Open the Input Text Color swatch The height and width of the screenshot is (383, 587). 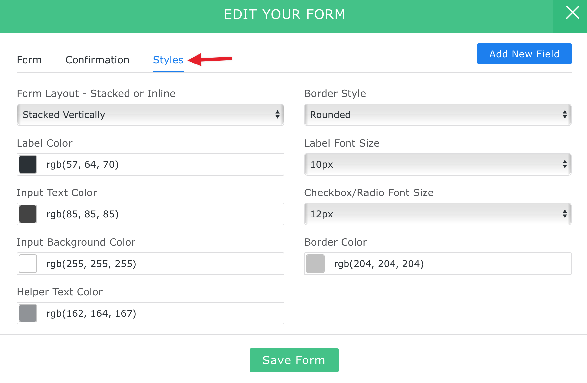pos(28,214)
